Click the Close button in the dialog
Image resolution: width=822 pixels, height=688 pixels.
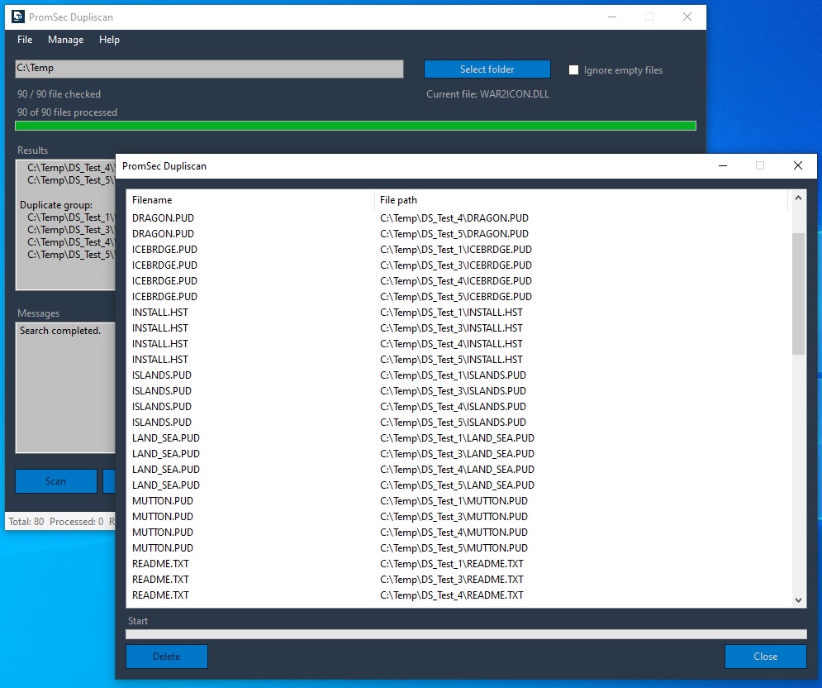765,657
